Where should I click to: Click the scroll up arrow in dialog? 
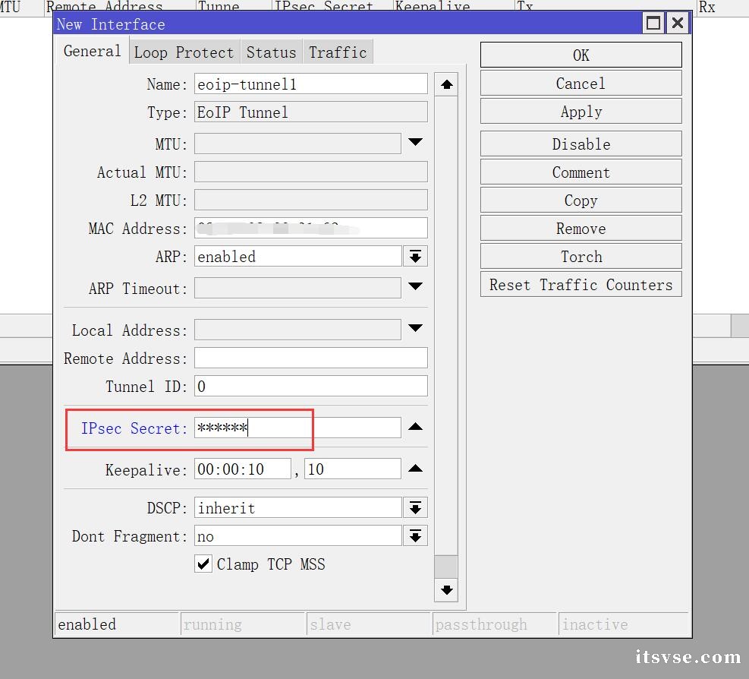tap(446, 84)
